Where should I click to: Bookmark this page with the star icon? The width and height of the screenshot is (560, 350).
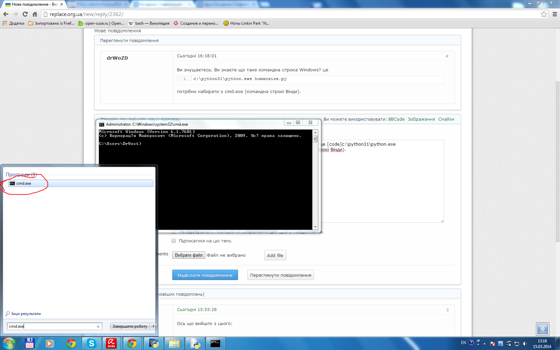544,14
